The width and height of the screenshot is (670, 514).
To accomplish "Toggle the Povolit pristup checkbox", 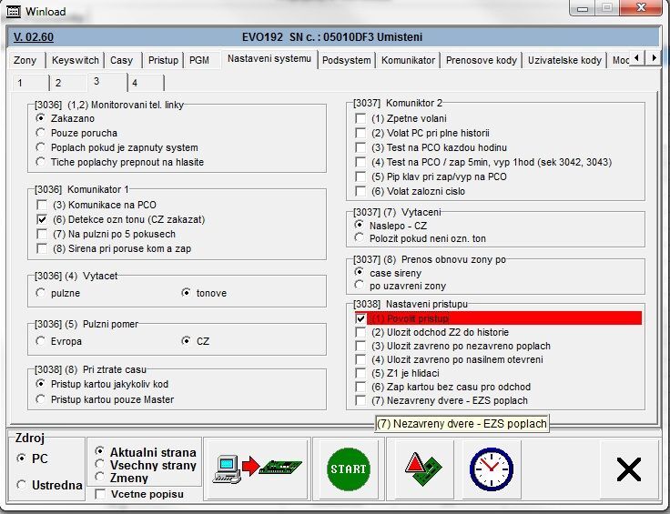I will pyautogui.click(x=361, y=318).
